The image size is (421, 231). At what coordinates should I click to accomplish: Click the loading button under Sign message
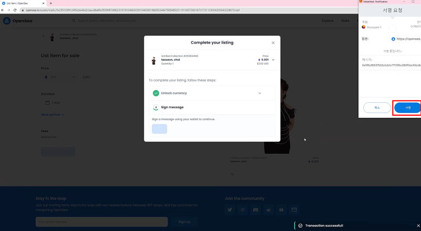(160, 129)
